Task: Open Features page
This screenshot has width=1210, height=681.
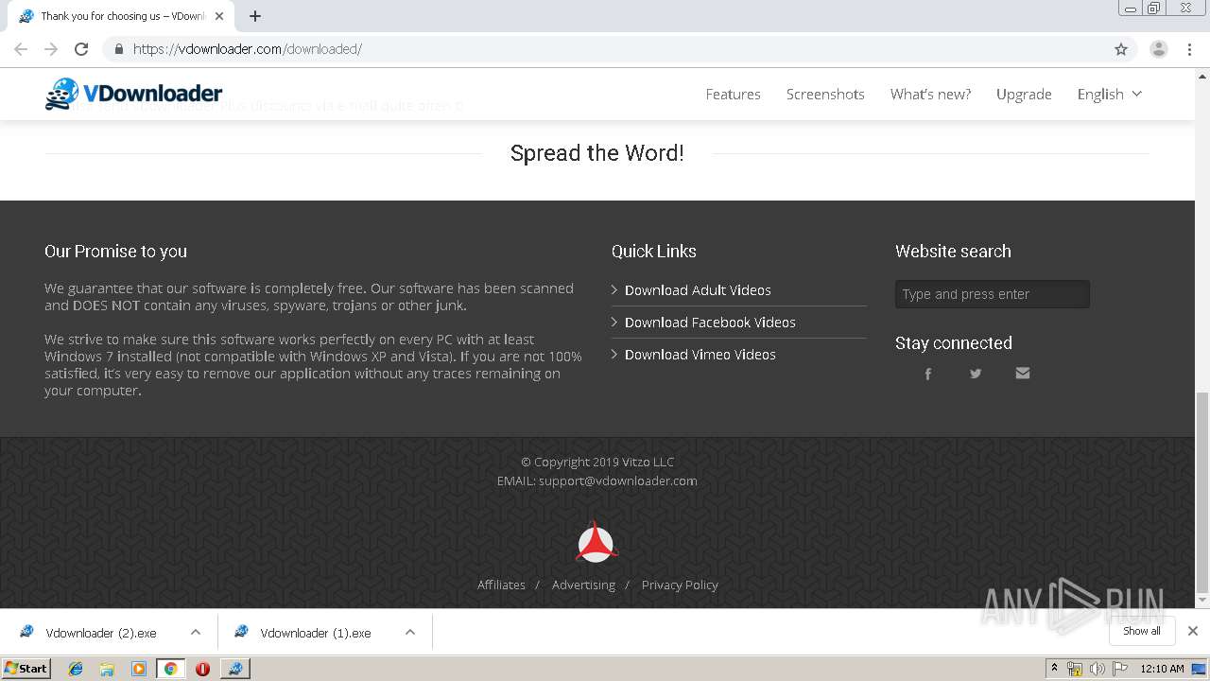Action: click(x=733, y=94)
